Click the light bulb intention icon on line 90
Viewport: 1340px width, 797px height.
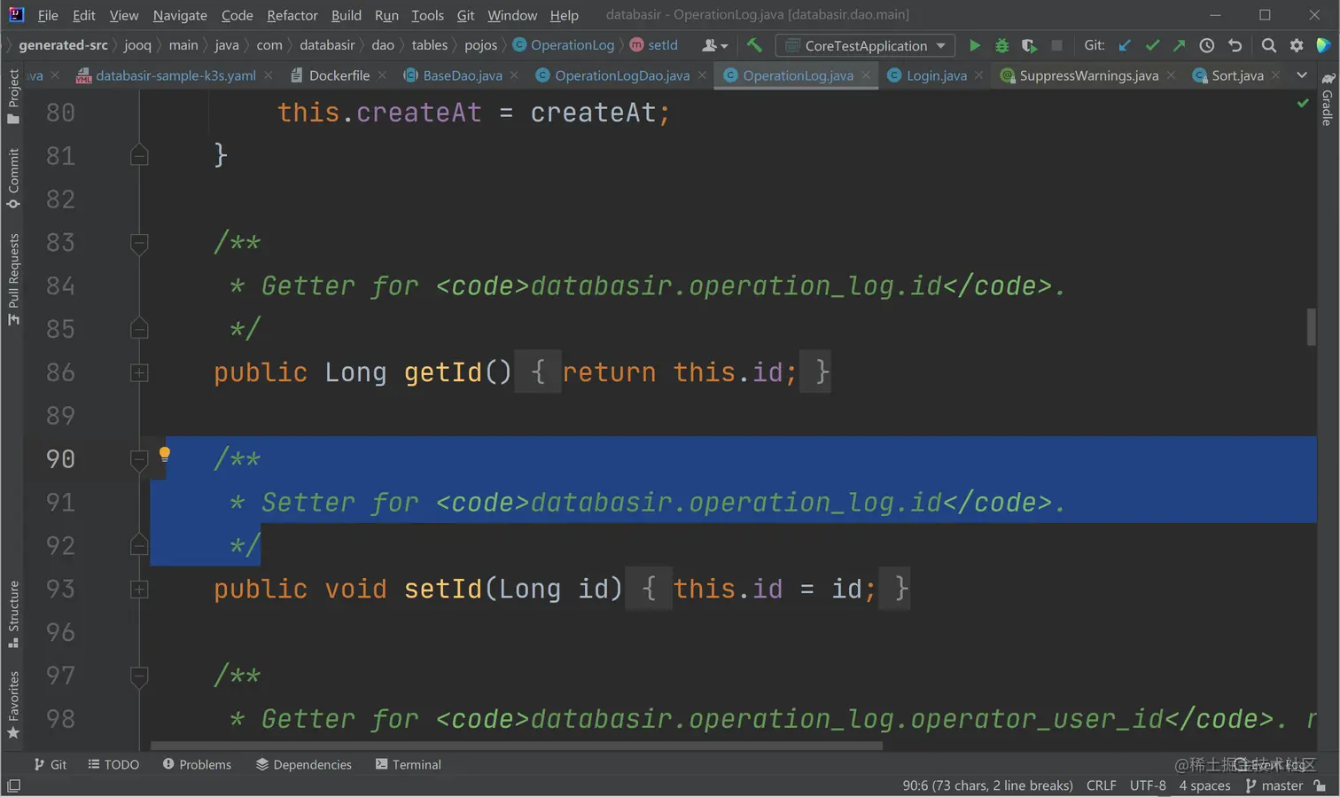pos(164,455)
